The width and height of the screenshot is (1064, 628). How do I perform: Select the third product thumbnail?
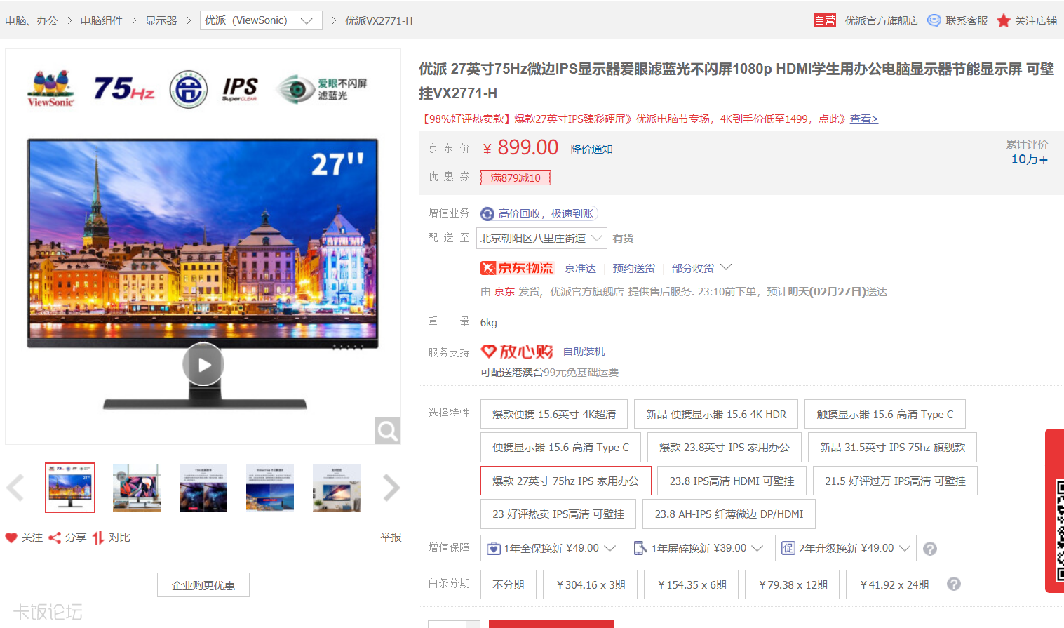click(203, 488)
